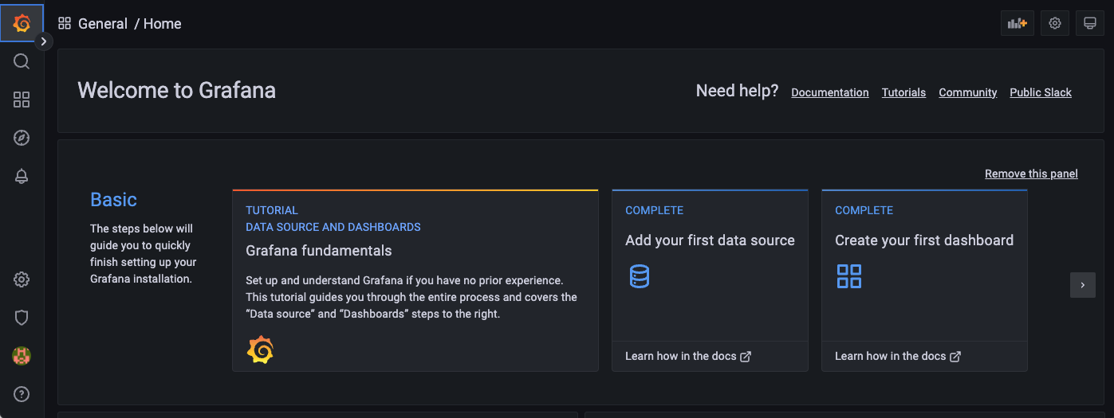Open the Explore compass icon
The image size is (1114, 418).
tap(22, 138)
